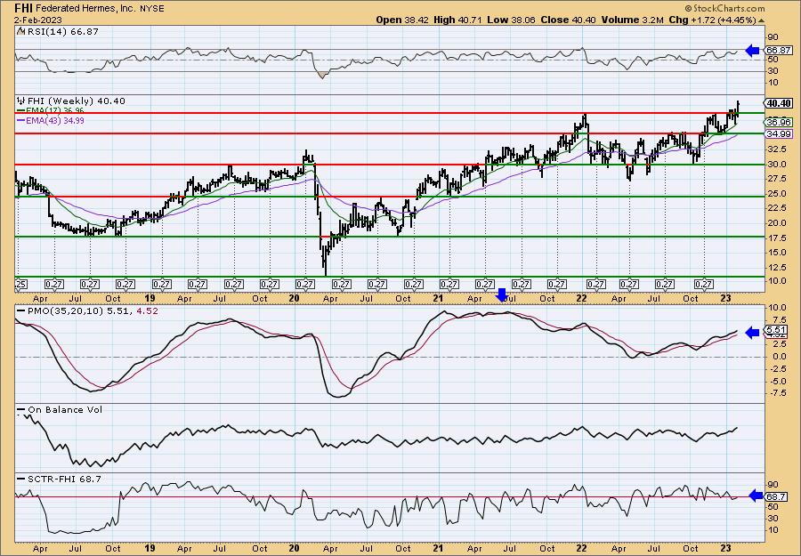This screenshot has width=801, height=556.
Task: Click the -5.0 level on the PMO axis
Action: (776, 381)
